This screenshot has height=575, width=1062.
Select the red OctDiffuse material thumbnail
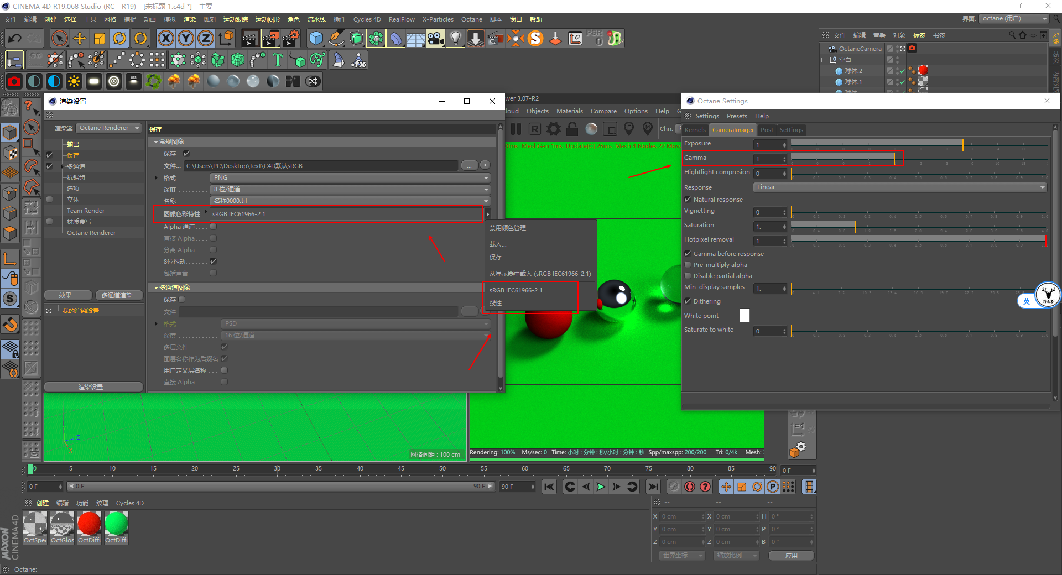[x=89, y=524]
